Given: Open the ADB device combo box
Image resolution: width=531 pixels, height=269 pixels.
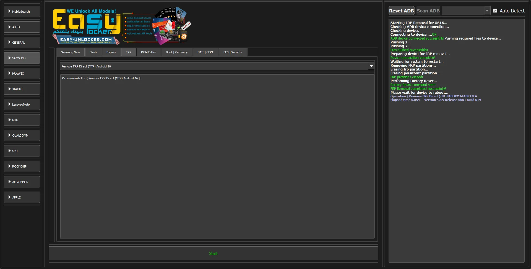Looking at the screenshot, I should [466, 11].
